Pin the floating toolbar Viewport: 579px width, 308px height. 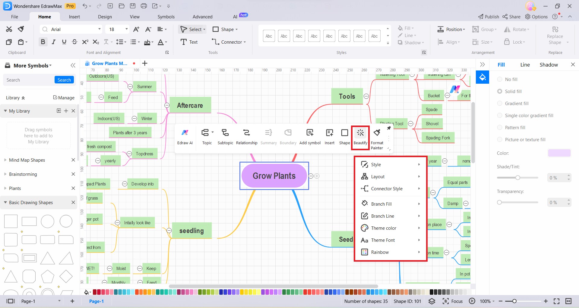tap(389, 128)
